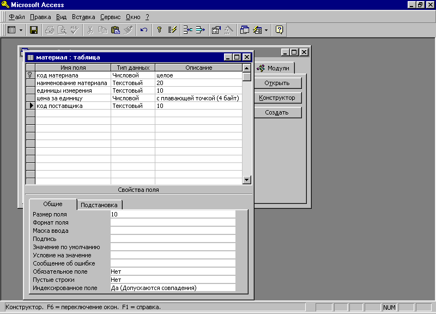436x314 pixels.
Task: Click data type of 'код поставщика' row
Action: pyautogui.click(x=133, y=106)
